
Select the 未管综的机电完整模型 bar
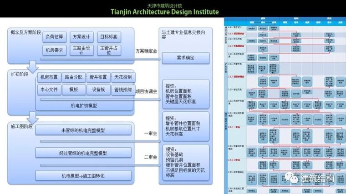click(83, 130)
